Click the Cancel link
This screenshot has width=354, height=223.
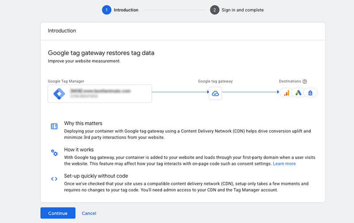pos(89,213)
